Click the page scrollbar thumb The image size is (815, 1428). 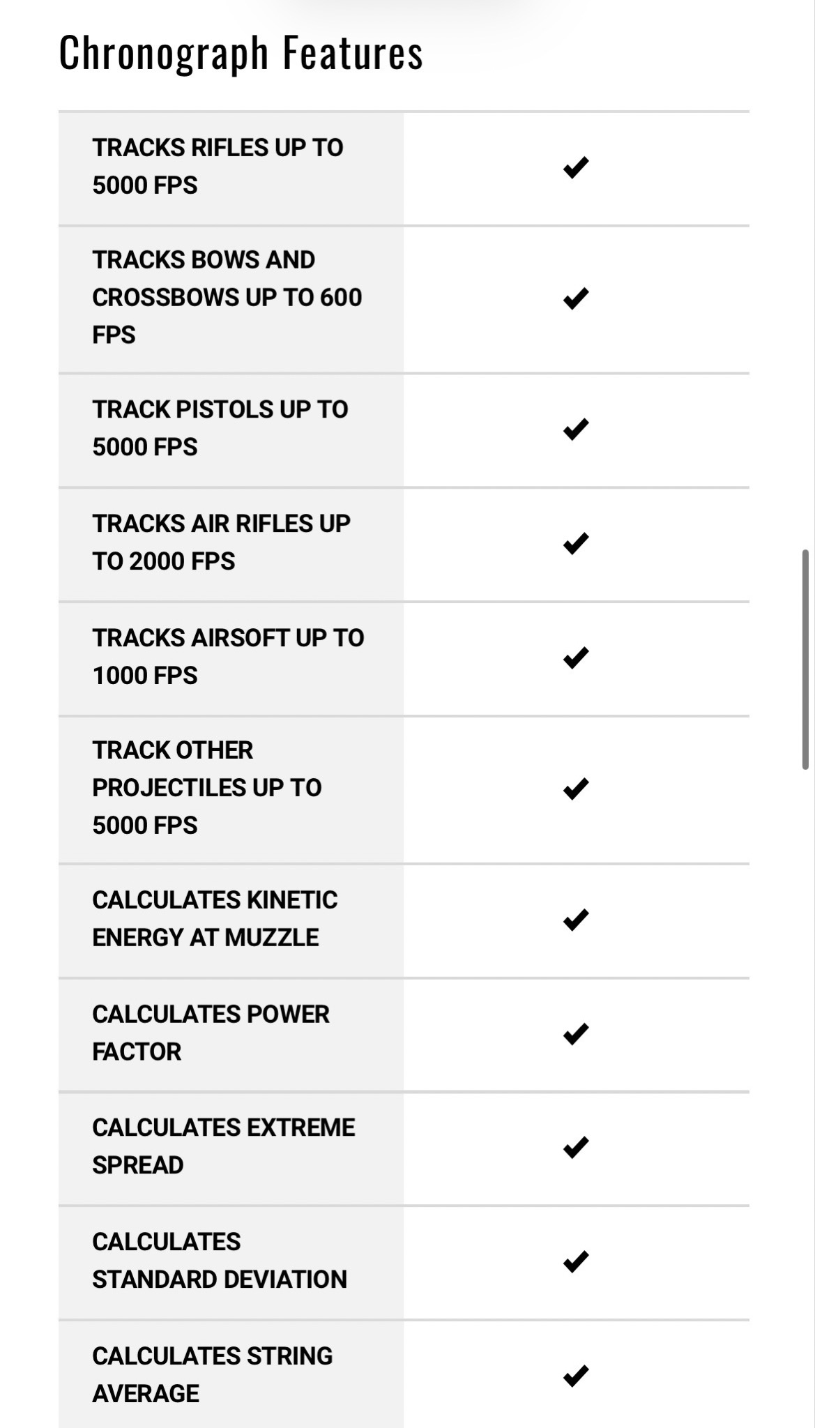click(805, 660)
